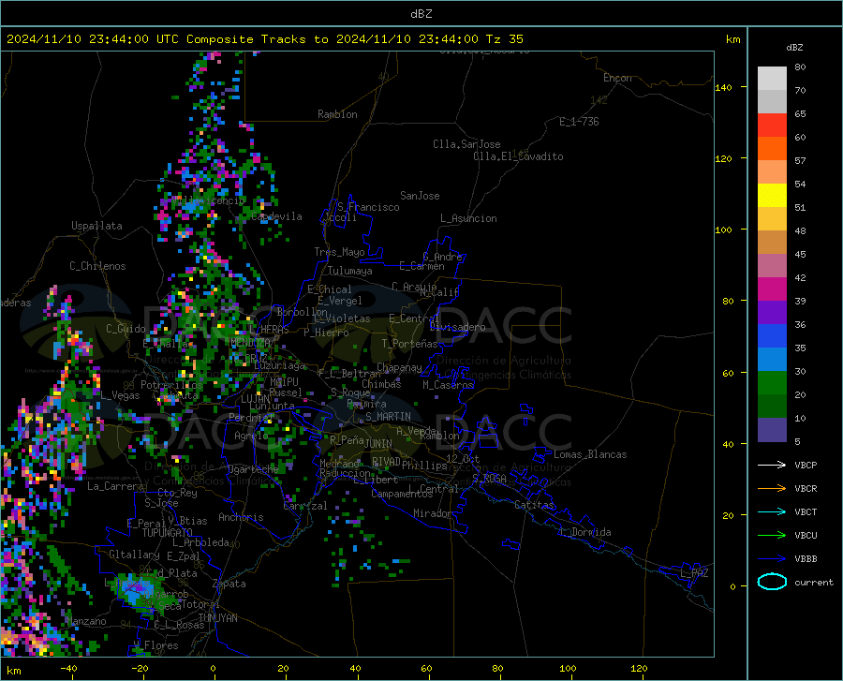The height and width of the screenshot is (681, 843).
Task: Select the magenta 39 dBZ color swatch
Action: 772,289
